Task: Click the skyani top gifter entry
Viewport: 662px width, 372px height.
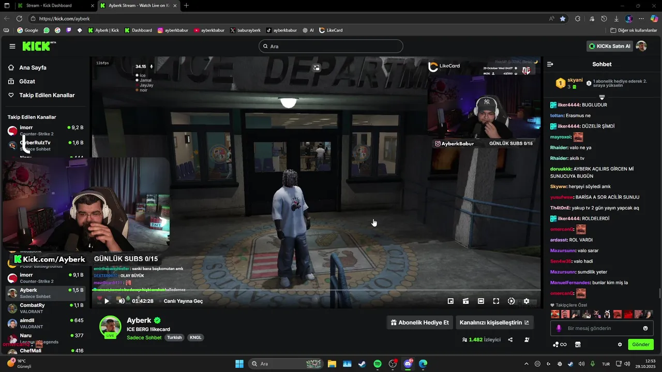Action: click(570, 83)
